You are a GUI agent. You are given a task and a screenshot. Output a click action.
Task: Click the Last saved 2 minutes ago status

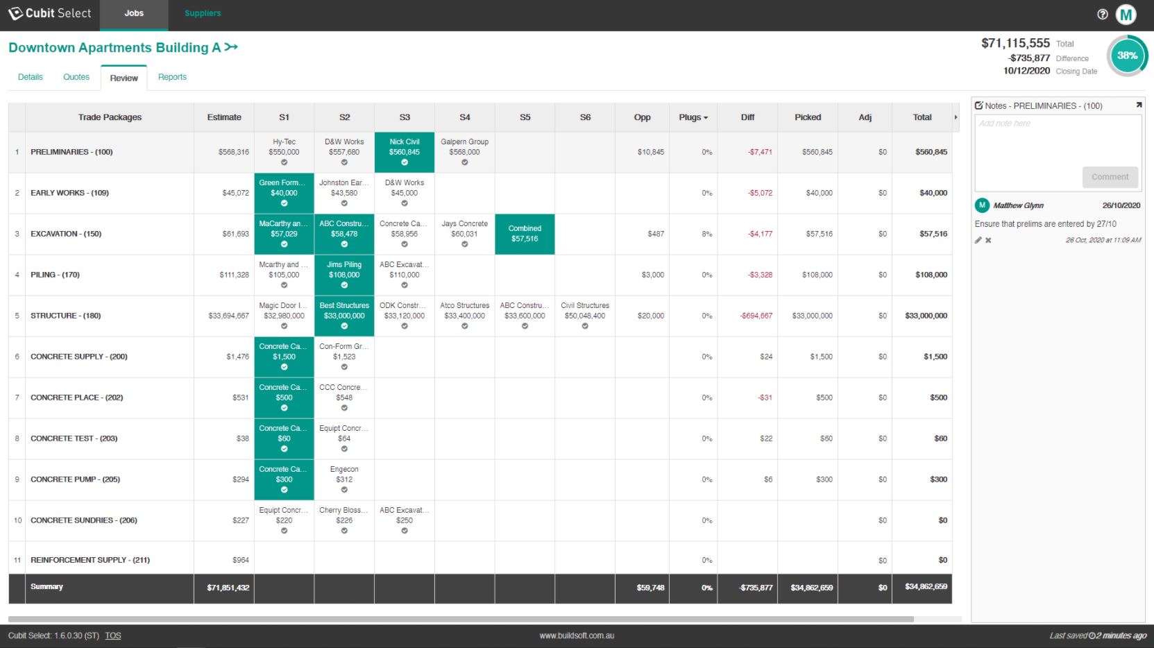(1098, 636)
